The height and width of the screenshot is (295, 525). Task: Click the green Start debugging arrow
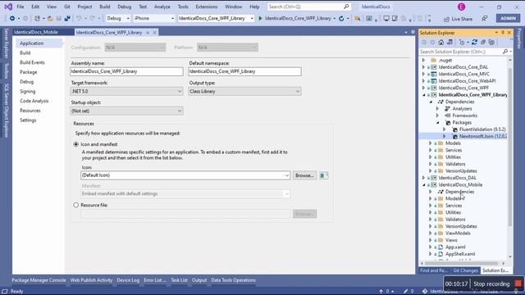[x=260, y=18]
